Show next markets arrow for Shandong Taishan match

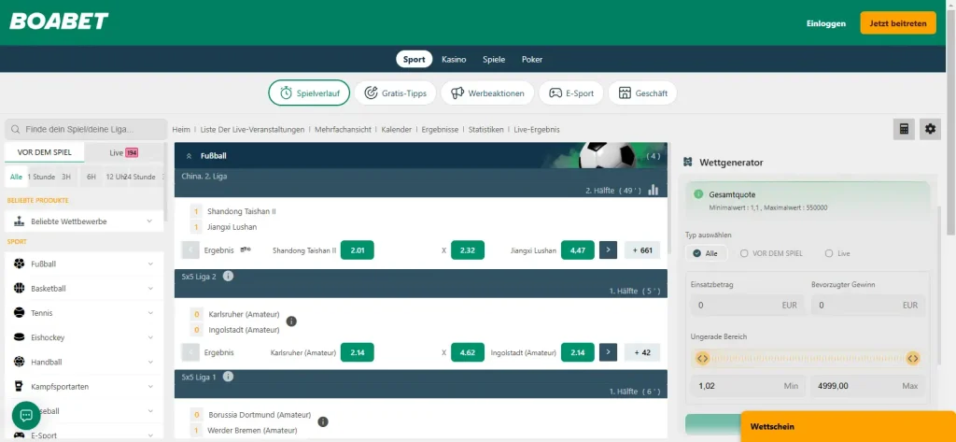pyautogui.click(x=608, y=250)
